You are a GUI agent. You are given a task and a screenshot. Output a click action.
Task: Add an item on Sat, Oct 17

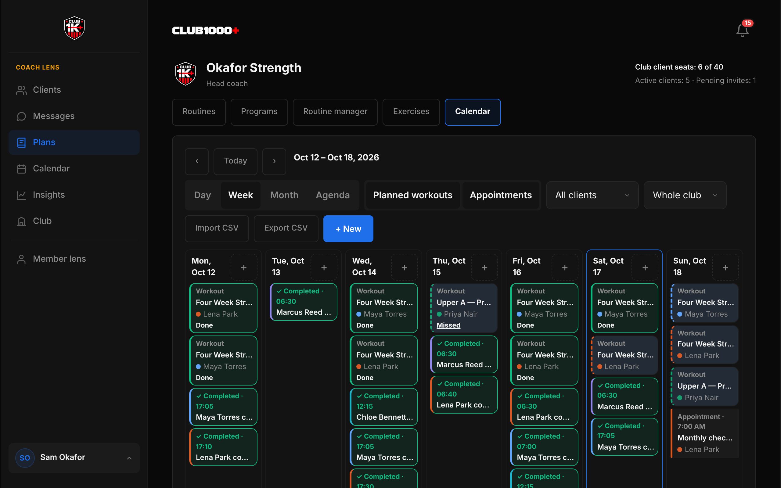click(x=645, y=267)
